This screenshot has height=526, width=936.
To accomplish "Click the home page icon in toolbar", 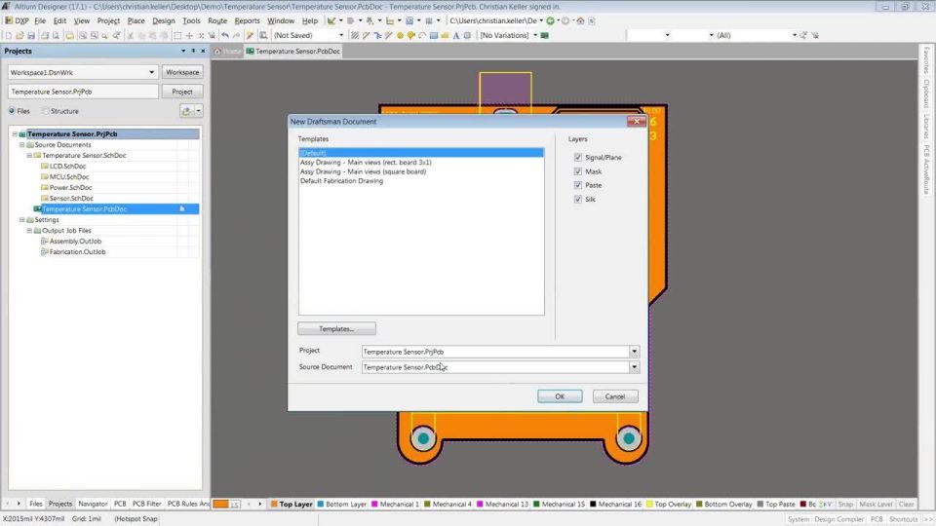I will [580, 20].
